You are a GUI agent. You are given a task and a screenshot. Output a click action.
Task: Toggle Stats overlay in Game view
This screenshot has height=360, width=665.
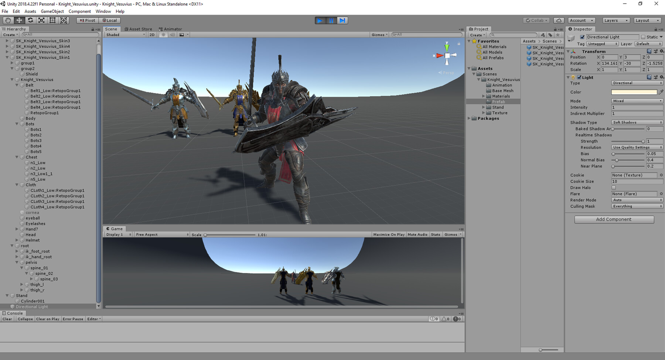click(436, 235)
